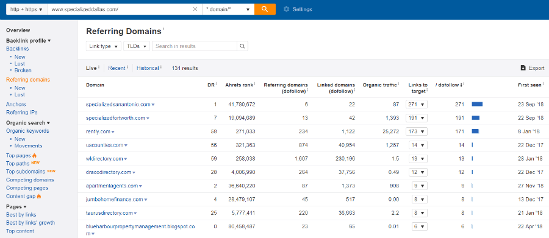Open Top subdomains in the sidebar
Viewport: 549px width, 238px height.
tap(26, 172)
